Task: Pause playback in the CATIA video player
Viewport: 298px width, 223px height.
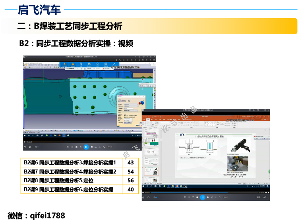Action: 86,147
